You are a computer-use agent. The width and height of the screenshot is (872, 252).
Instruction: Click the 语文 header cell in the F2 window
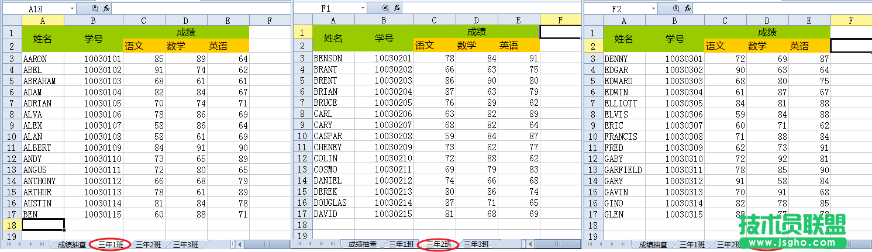tap(725, 45)
